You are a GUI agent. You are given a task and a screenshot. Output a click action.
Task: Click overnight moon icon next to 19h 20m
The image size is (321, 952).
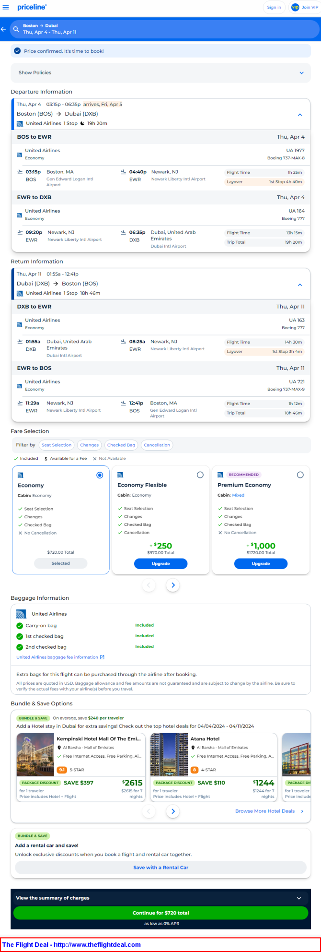(x=82, y=123)
